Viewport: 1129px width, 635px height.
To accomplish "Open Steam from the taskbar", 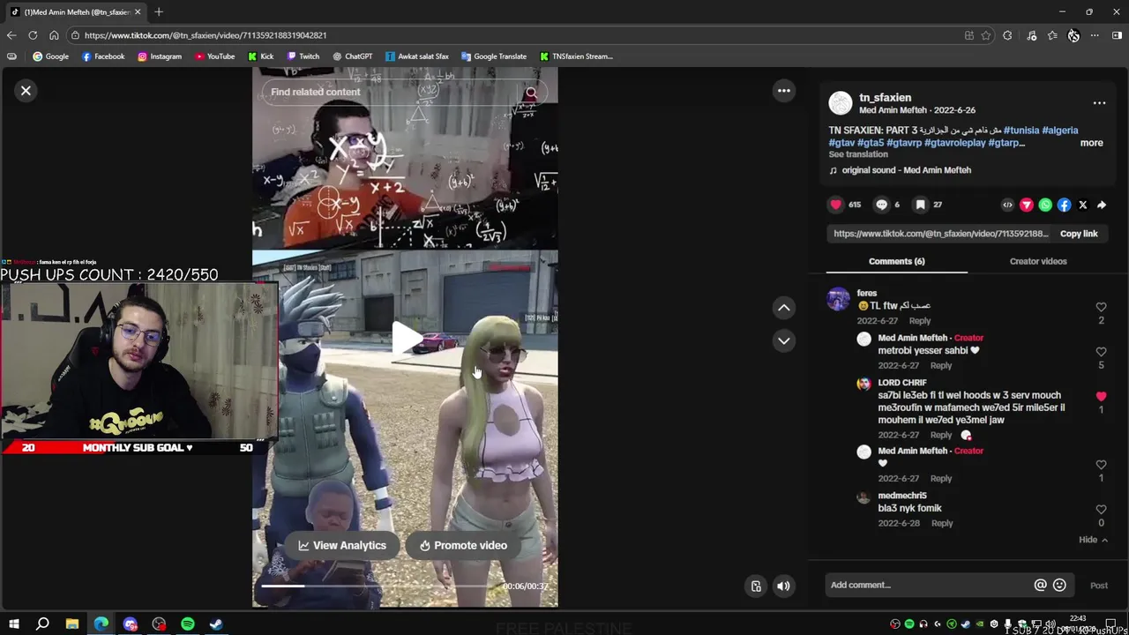I will [216, 624].
